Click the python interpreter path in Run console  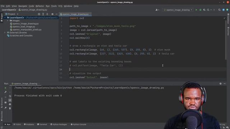pyautogui.click(x=43, y=88)
